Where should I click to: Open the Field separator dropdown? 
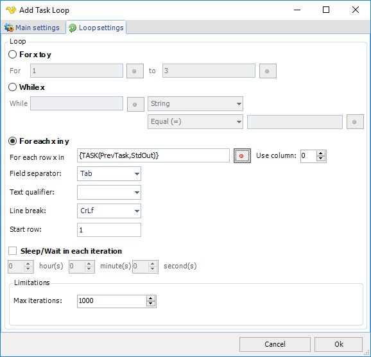tap(109, 174)
